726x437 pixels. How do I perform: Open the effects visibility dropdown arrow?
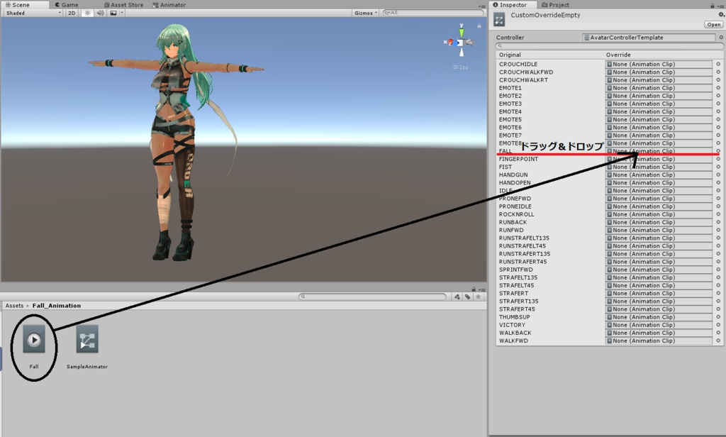(122, 12)
